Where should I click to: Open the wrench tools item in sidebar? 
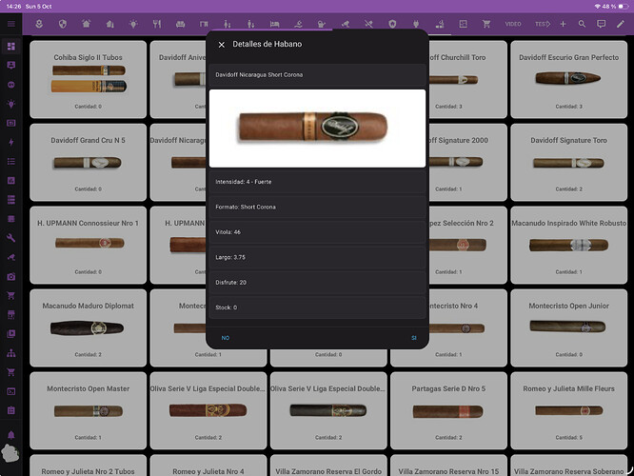click(10, 238)
